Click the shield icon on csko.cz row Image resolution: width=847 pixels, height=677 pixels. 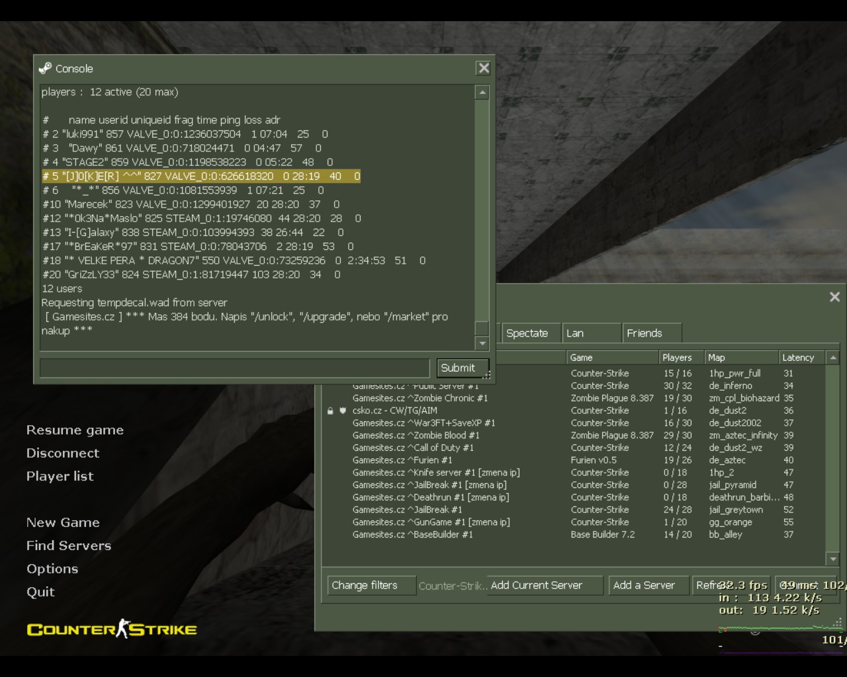[x=343, y=411]
